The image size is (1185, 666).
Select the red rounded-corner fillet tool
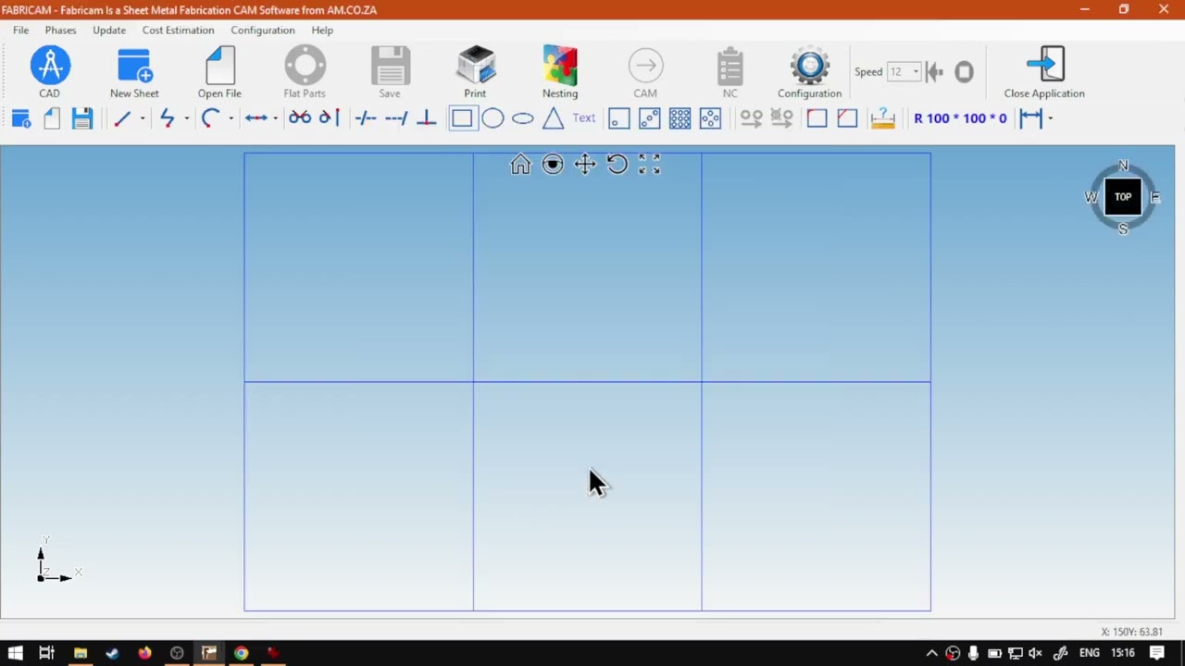tap(817, 118)
